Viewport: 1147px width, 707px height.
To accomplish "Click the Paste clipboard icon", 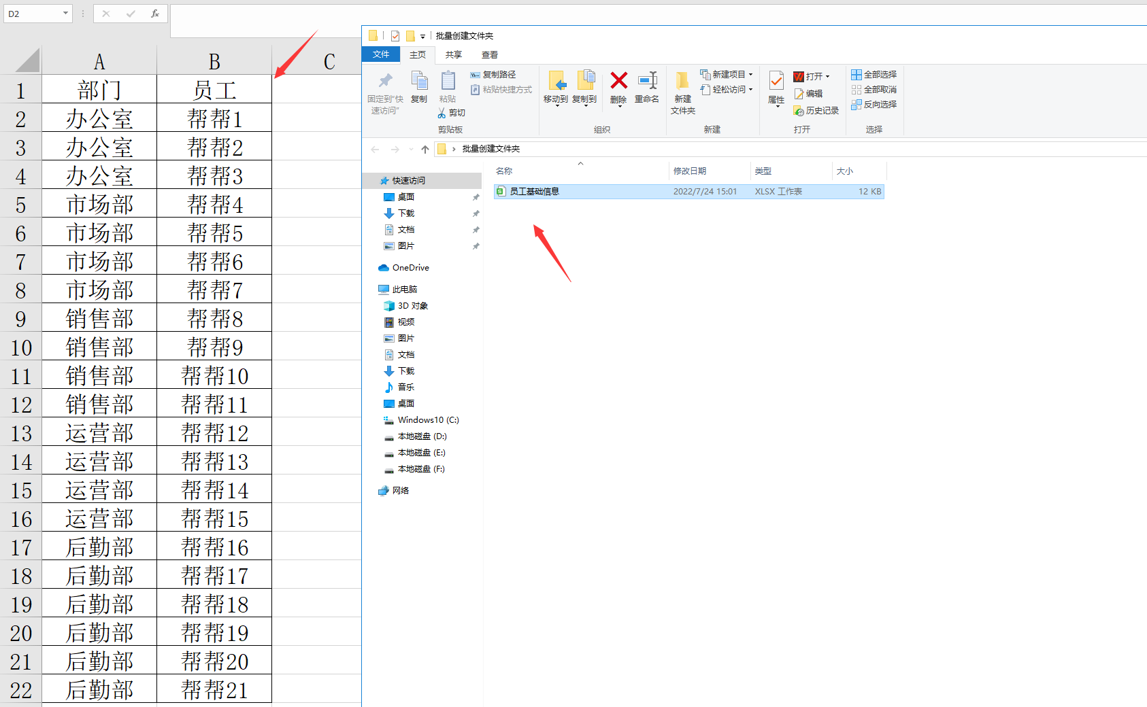I will (448, 80).
